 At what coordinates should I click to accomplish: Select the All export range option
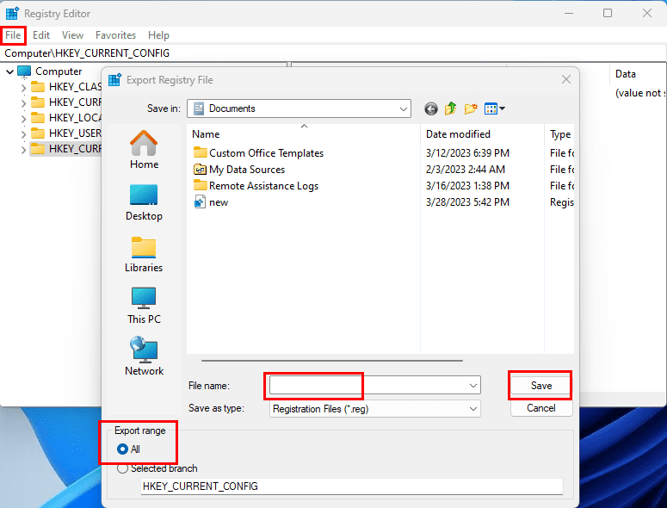(123, 449)
